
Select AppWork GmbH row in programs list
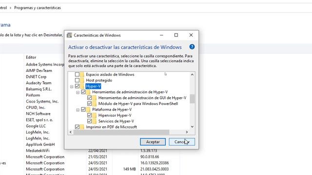pyautogui.click(x=40, y=144)
